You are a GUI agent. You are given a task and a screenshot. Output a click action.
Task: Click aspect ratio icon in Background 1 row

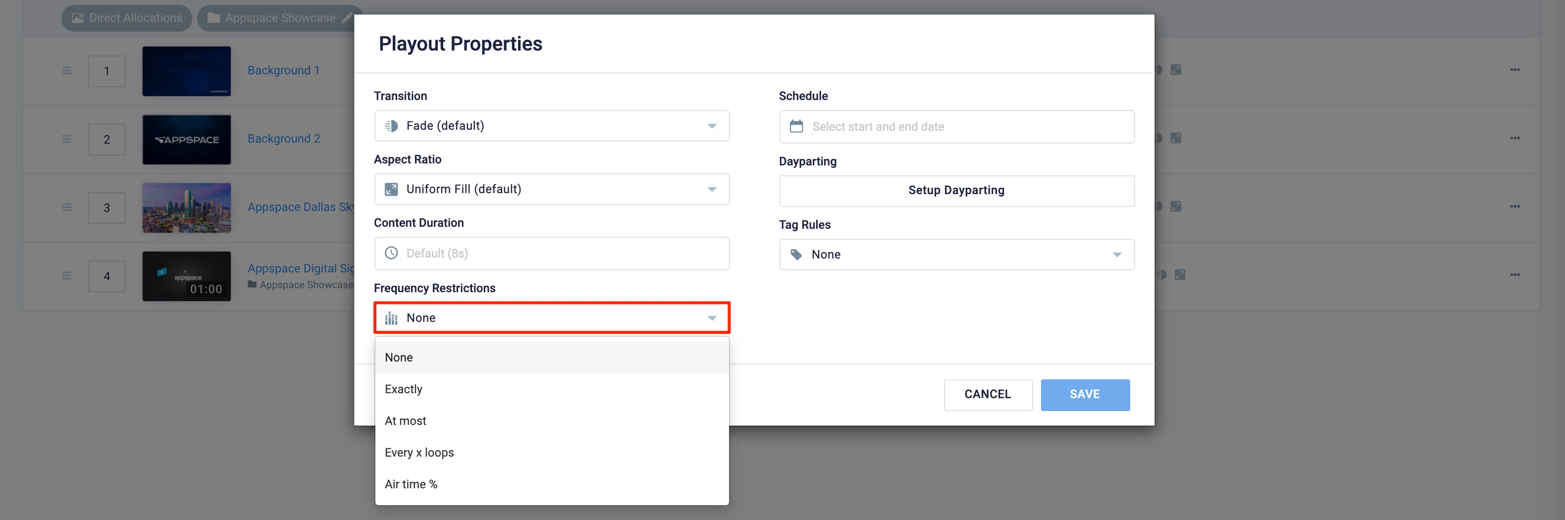click(x=1176, y=70)
